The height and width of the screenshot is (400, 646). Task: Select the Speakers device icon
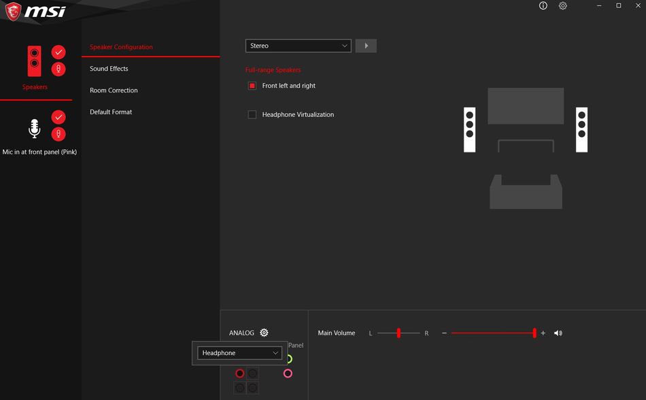click(34, 61)
